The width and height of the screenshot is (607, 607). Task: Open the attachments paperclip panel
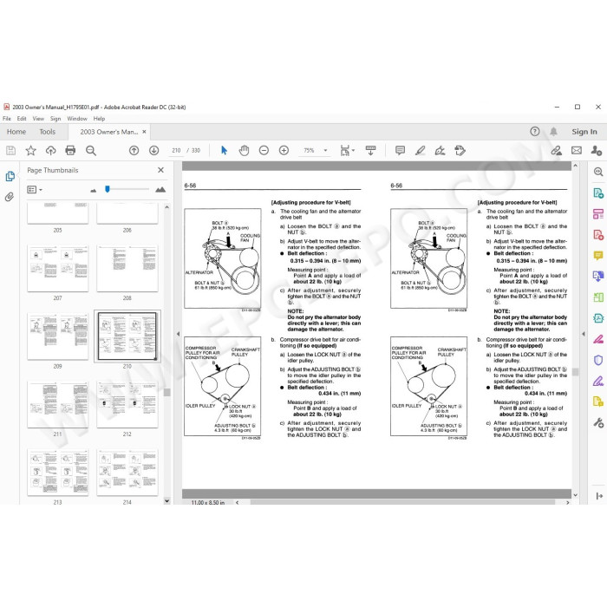click(10, 197)
